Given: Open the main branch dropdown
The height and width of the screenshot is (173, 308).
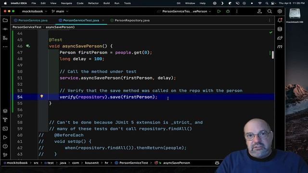Looking at the screenshot, I should tap(60, 12).
